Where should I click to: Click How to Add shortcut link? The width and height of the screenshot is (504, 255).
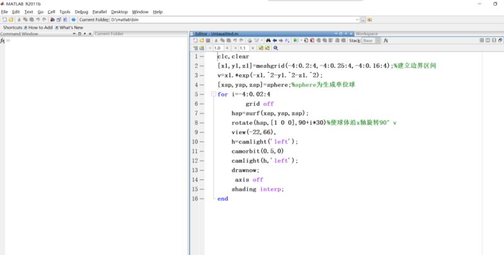(x=38, y=28)
